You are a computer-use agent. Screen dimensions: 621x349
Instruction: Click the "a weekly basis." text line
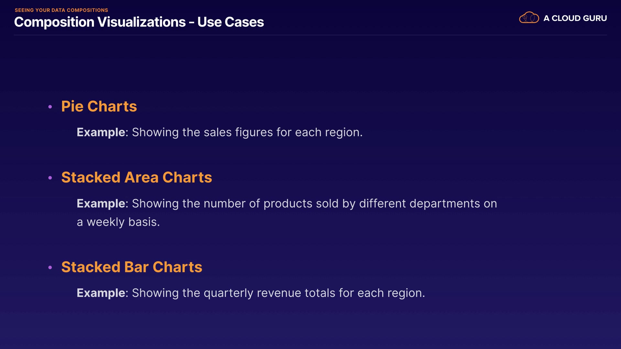[x=118, y=222]
